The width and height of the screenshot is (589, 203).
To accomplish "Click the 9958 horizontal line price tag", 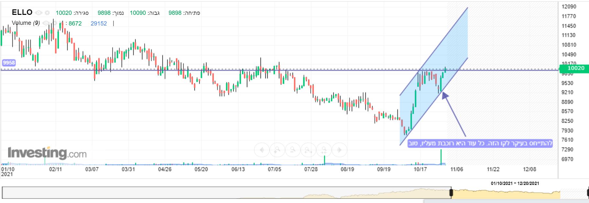I will (9, 63).
